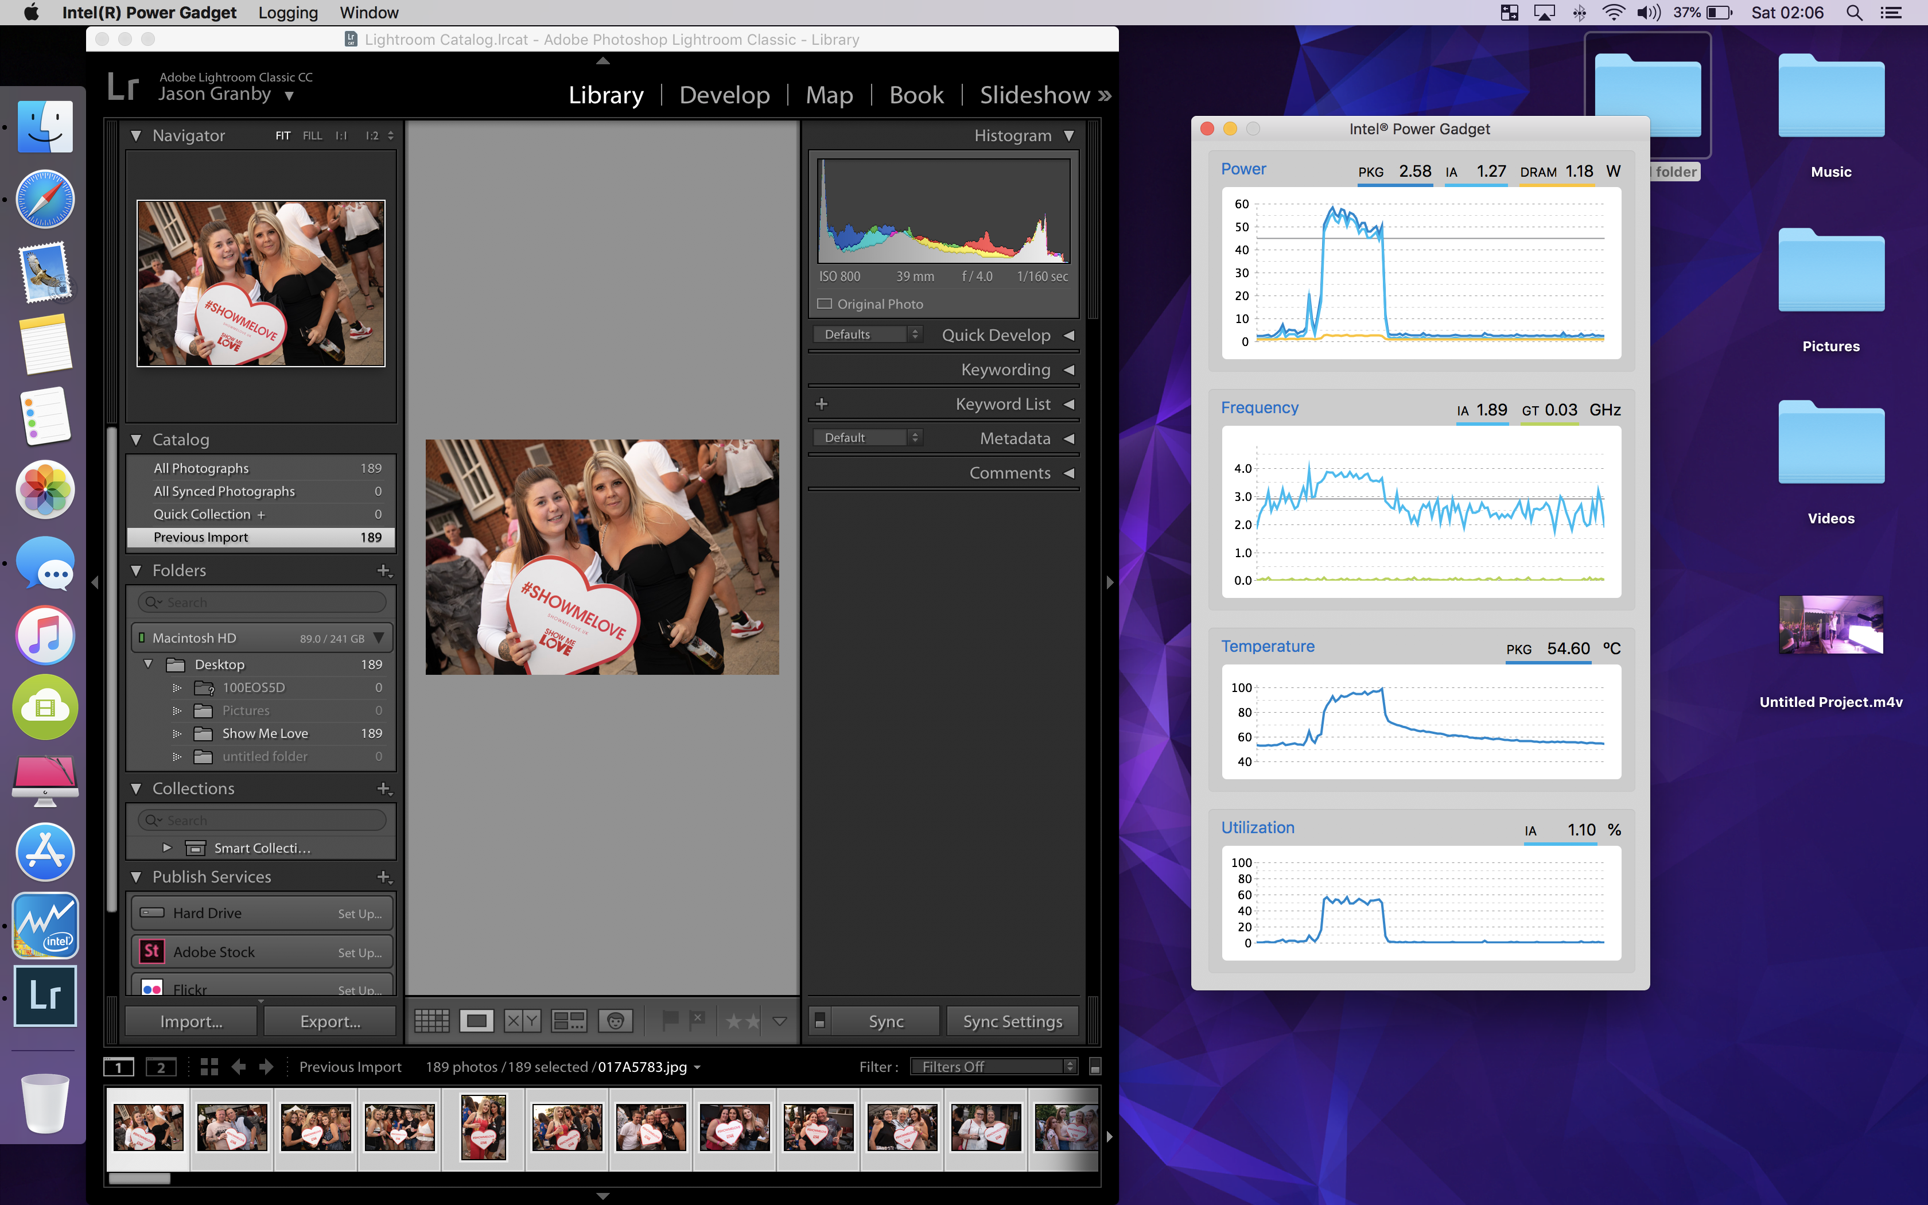Image resolution: width=1928 pixels, height=1205 pixels.
Task: Click Adobe Stock publish service icon
Action: pyautogui.click(x=151, y=951)
